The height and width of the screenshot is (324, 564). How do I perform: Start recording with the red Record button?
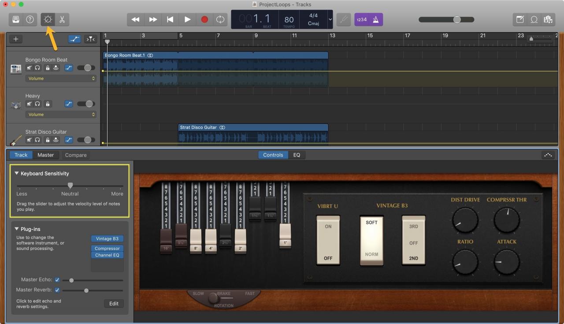tap(204, 19)
